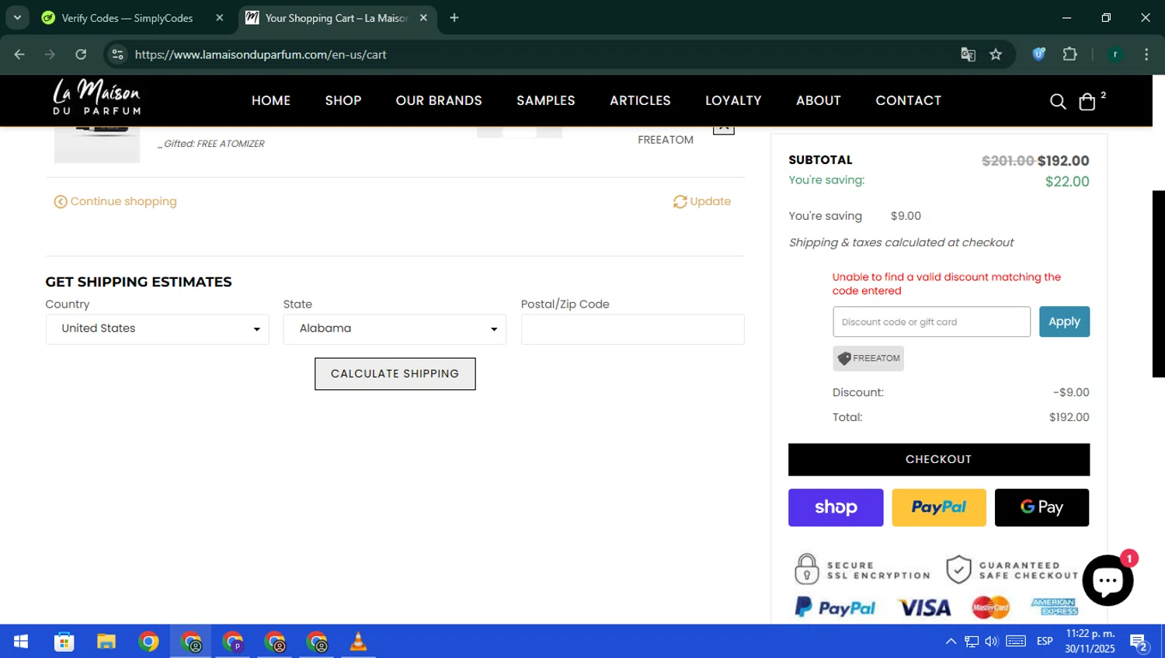Open the site search magnifier icon
Viewport: 1165px width, 658px height.
click(x=1057, y=102)
